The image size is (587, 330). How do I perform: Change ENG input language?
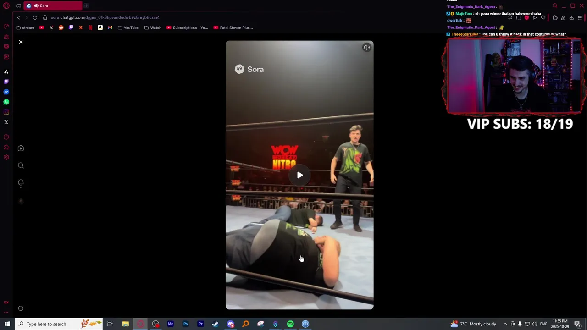(x=543, y=324)
